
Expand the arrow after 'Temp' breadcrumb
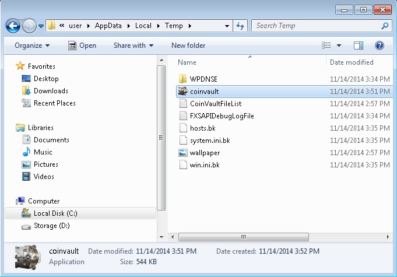click(190, 26)
